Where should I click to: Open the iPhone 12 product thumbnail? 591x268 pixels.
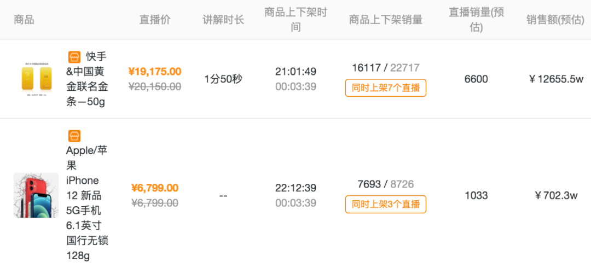click(36, 195)
